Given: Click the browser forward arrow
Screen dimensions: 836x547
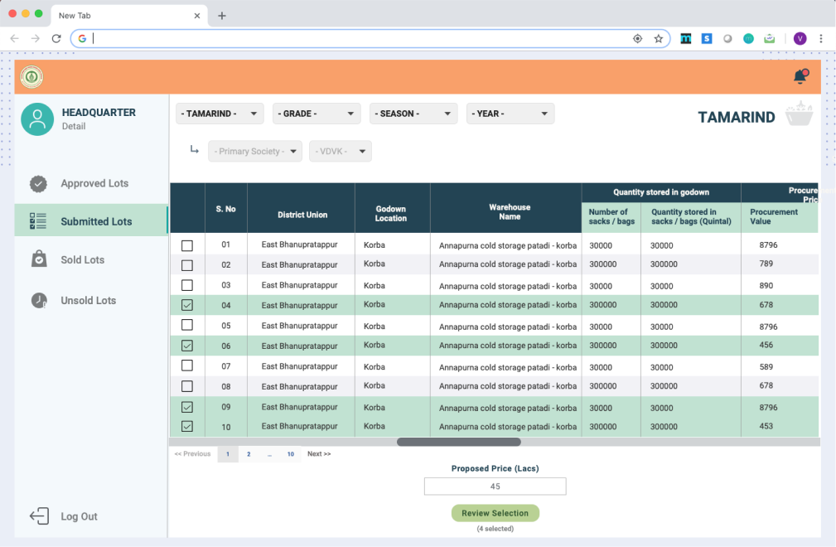Looking at the screenshot, I should coord(35,38).
